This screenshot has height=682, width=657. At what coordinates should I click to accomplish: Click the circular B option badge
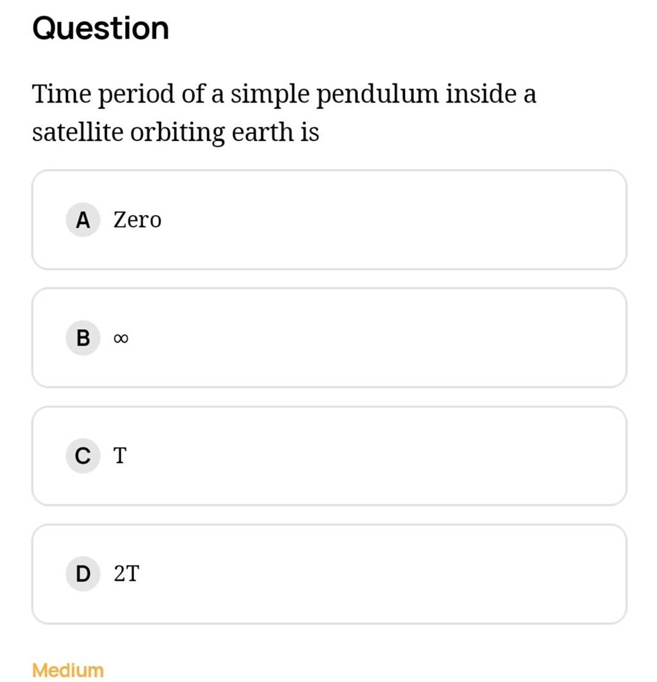(82, 338)
